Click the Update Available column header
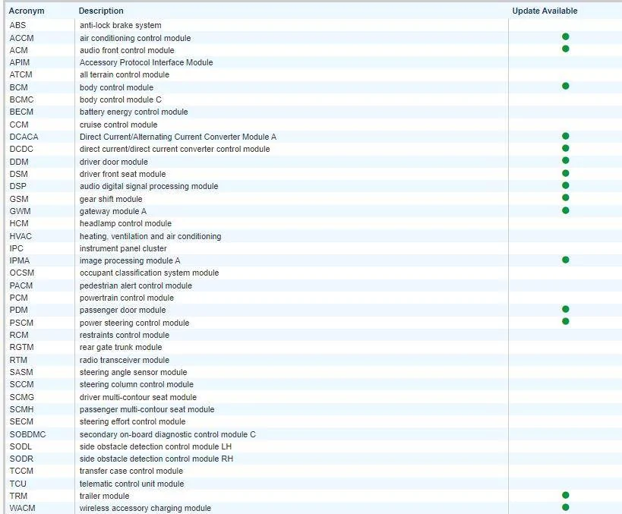The image size is (622, 514). click(545, 11)
